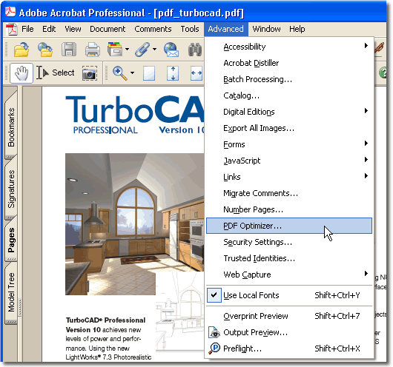393x367 pixels.
Task: Open the Help menu
Action: click(297, 29)
